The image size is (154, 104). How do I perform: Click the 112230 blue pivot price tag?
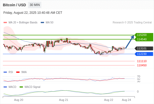click(144, 54)
